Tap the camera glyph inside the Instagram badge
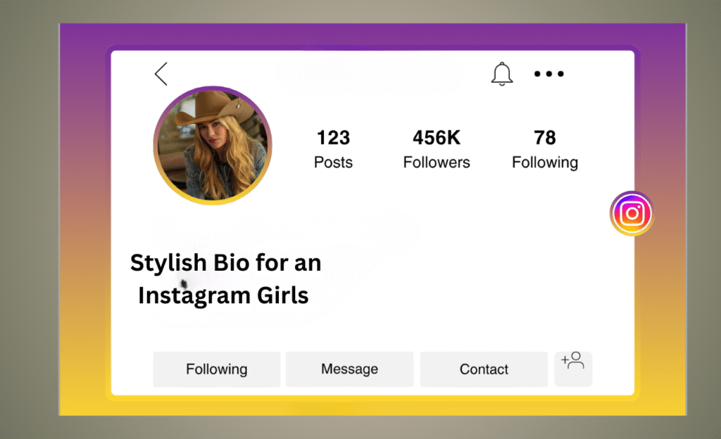This screenshot has width=721, height=439. click(632, 213)
